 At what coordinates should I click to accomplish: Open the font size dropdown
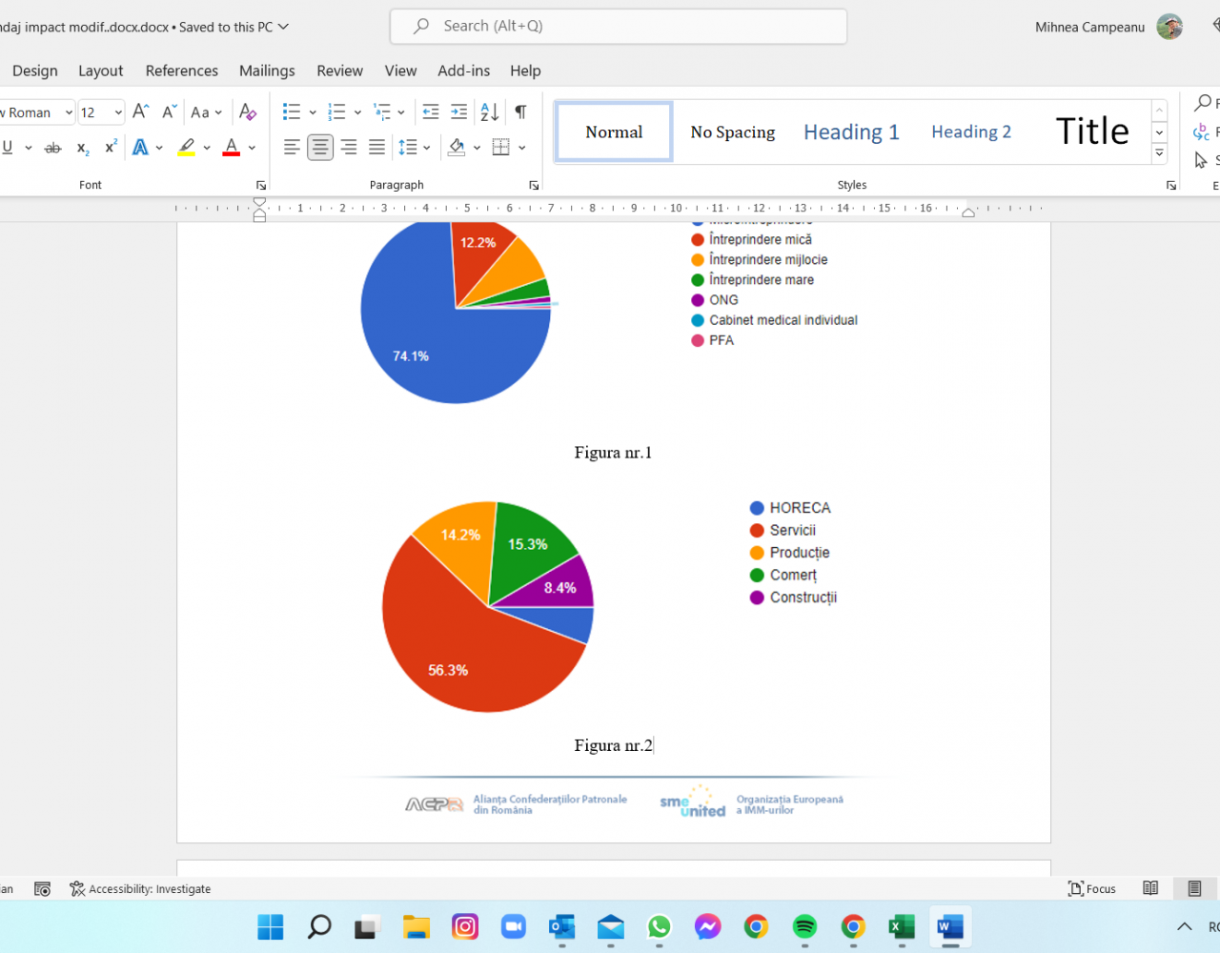(118, 112)
